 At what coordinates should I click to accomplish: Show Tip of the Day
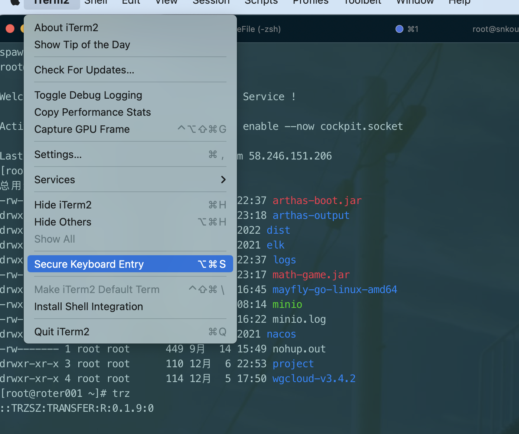82,45
